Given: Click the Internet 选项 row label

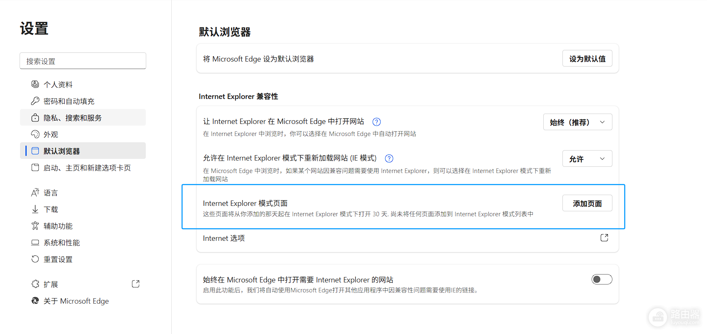Looking at the screenshot, I should point(224,238).
